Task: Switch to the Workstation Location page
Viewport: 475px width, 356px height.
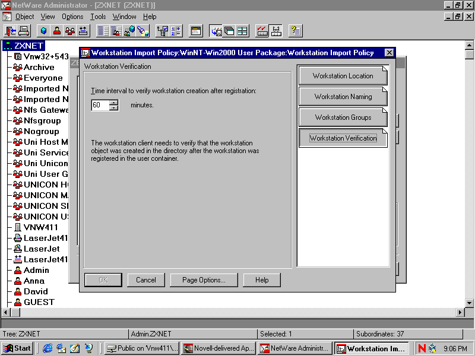Action: pos(343,76)
